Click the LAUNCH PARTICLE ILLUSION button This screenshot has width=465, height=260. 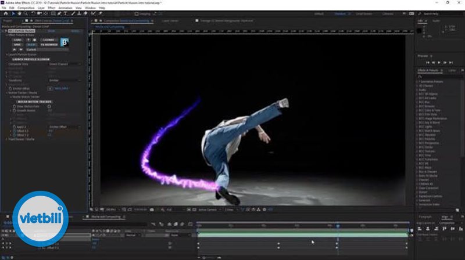click(x=31, y=59)
